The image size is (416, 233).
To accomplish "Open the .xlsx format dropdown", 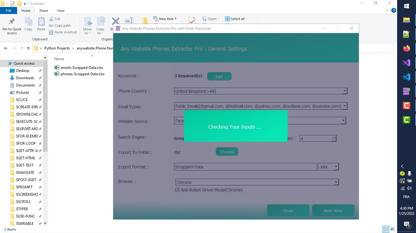I will [x=328, y=167].
